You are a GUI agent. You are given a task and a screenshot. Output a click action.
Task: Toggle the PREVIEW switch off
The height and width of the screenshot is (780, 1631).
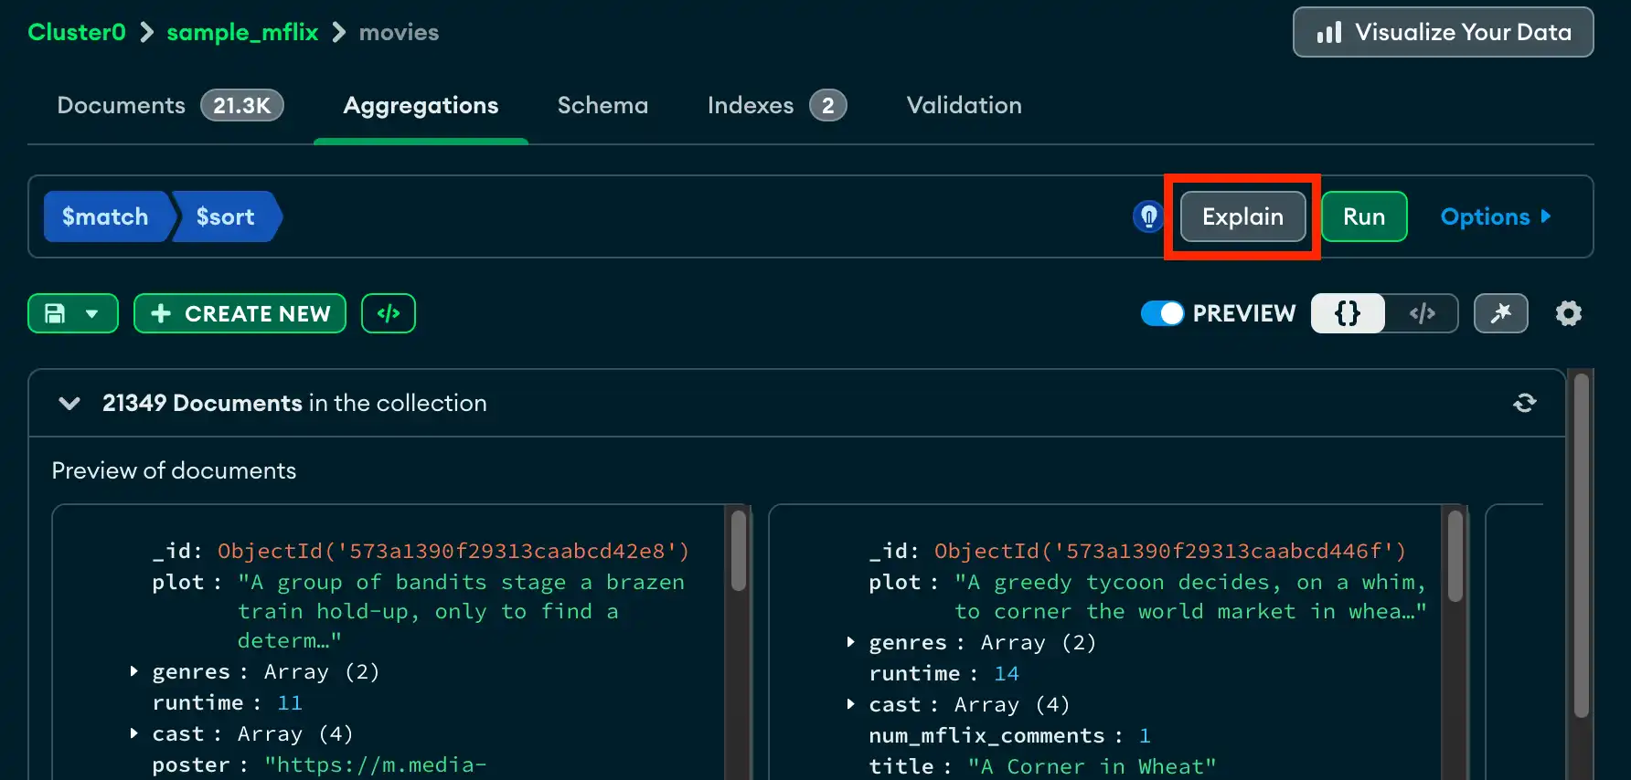(x=1162, y=313)
